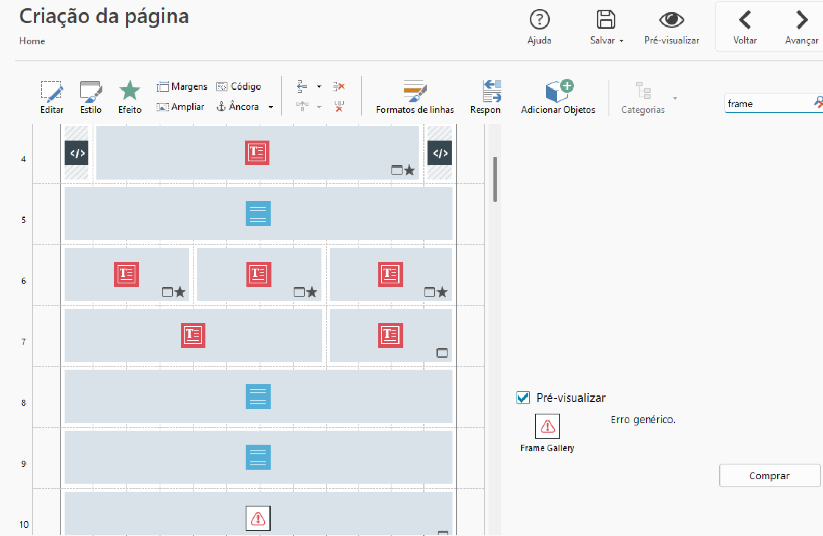This screenshot has height=536, width=823.
Task: Click the HTML code object in row 4 left
Action: tap(76, 153)
